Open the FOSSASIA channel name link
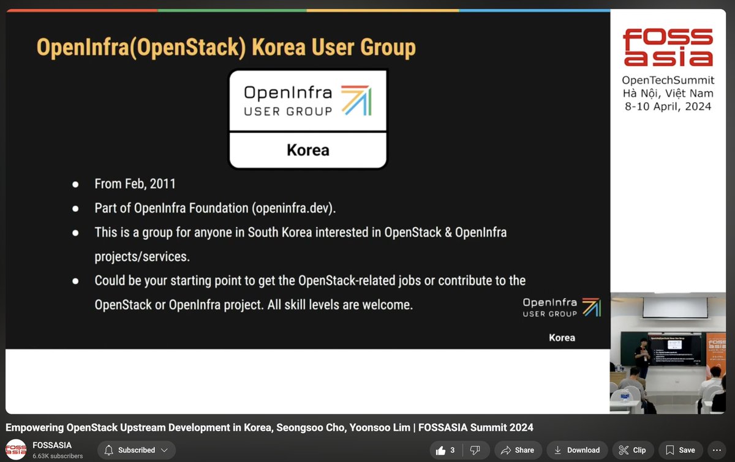This screenshot has height=462, width=735. click(x=52, y=445)
